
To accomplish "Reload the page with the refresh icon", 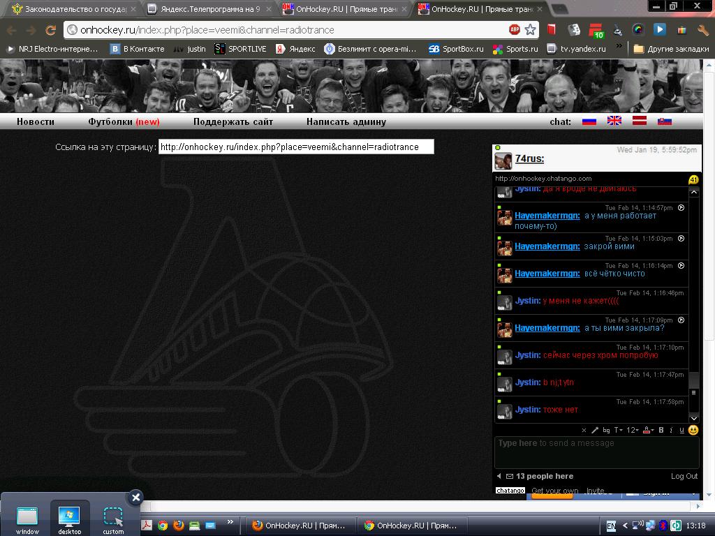I will [50, 30].
